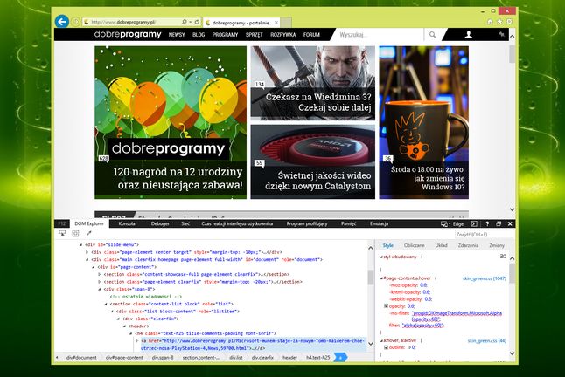
Task: Click the site search magnifier icon
Action: pos(432,35)
